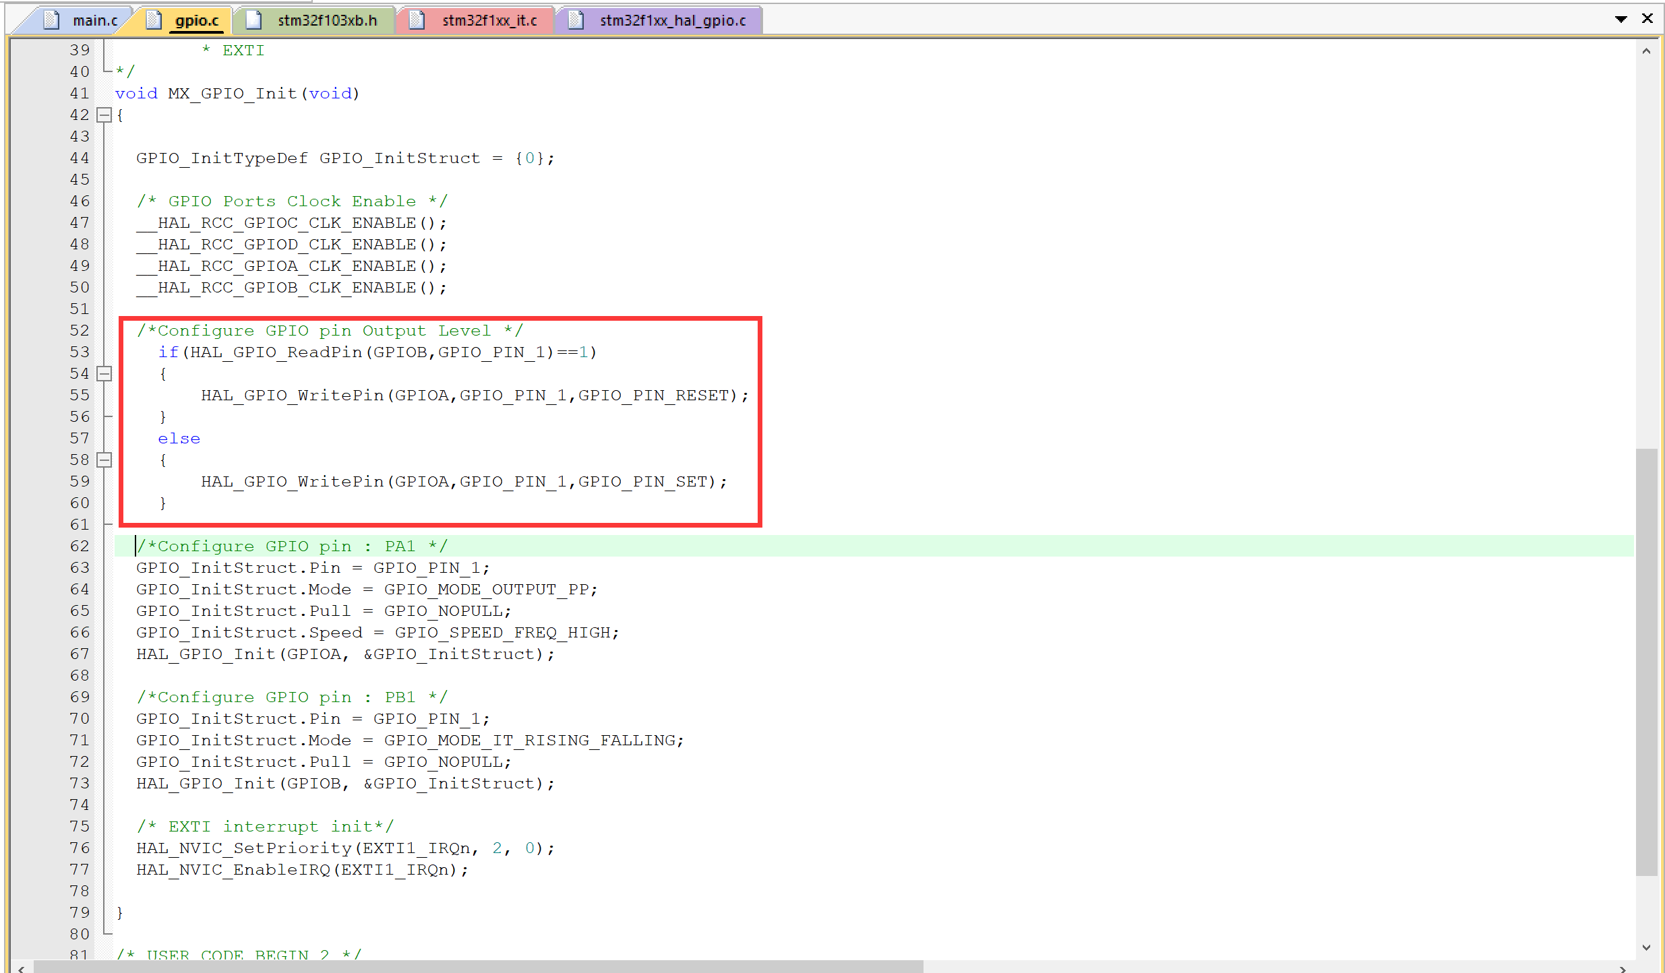Open the tab overflow dropdown arrow
Image resolution: width=1665 pixels, height=973 pixels.
click(1621, 18)
